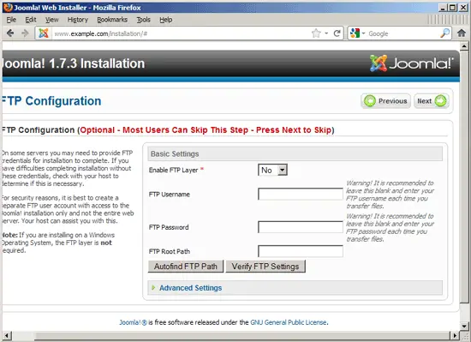Open the History menu
The image size is (471, 342).
click(77, 20)
